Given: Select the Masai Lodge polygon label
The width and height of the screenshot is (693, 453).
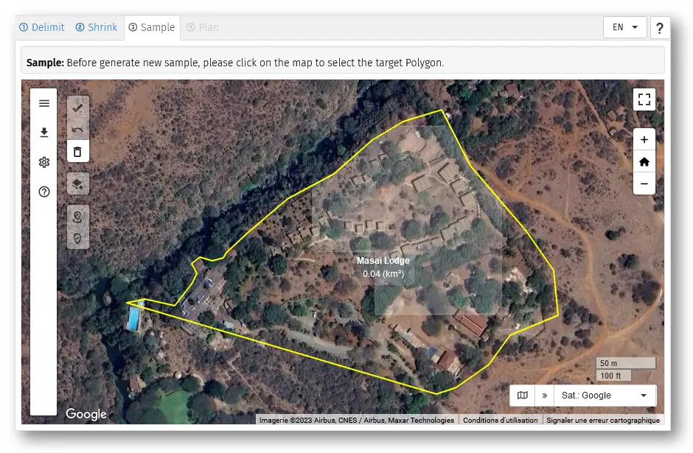Looking at the screenshot, I should point(383,261).
